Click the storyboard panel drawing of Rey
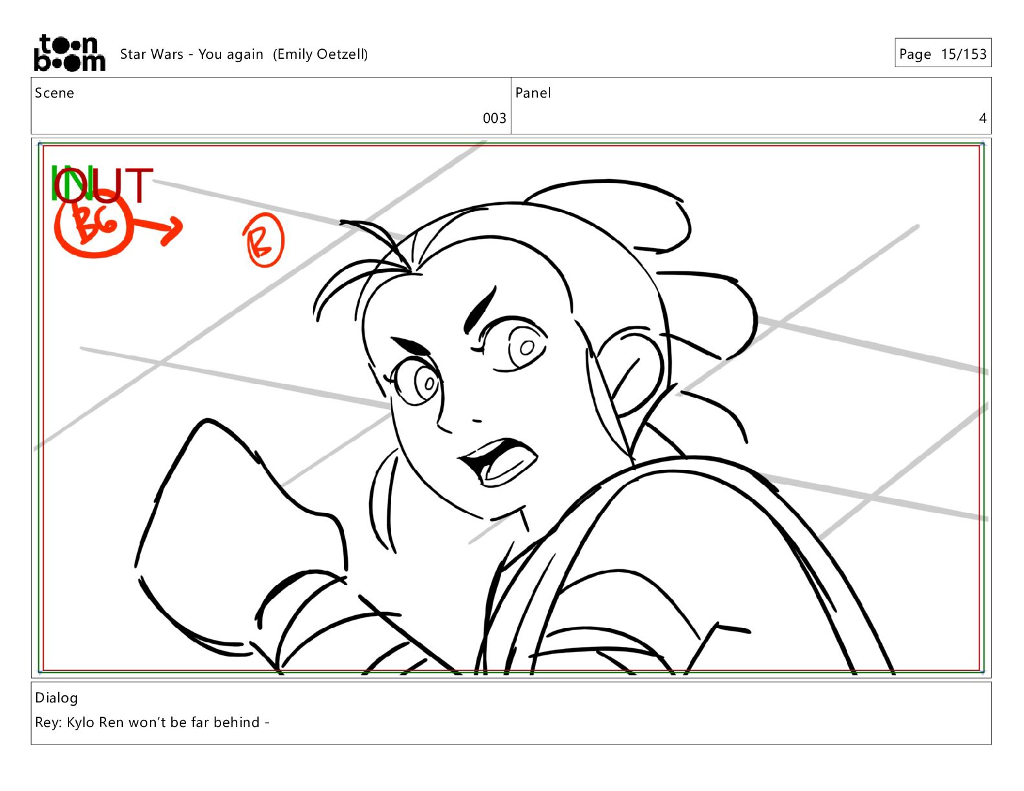The height and width of the screenshot is (791, 1024). click(511, 408)
